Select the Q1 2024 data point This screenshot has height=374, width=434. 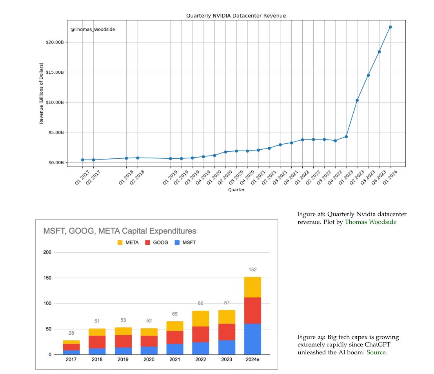(390, 27)
